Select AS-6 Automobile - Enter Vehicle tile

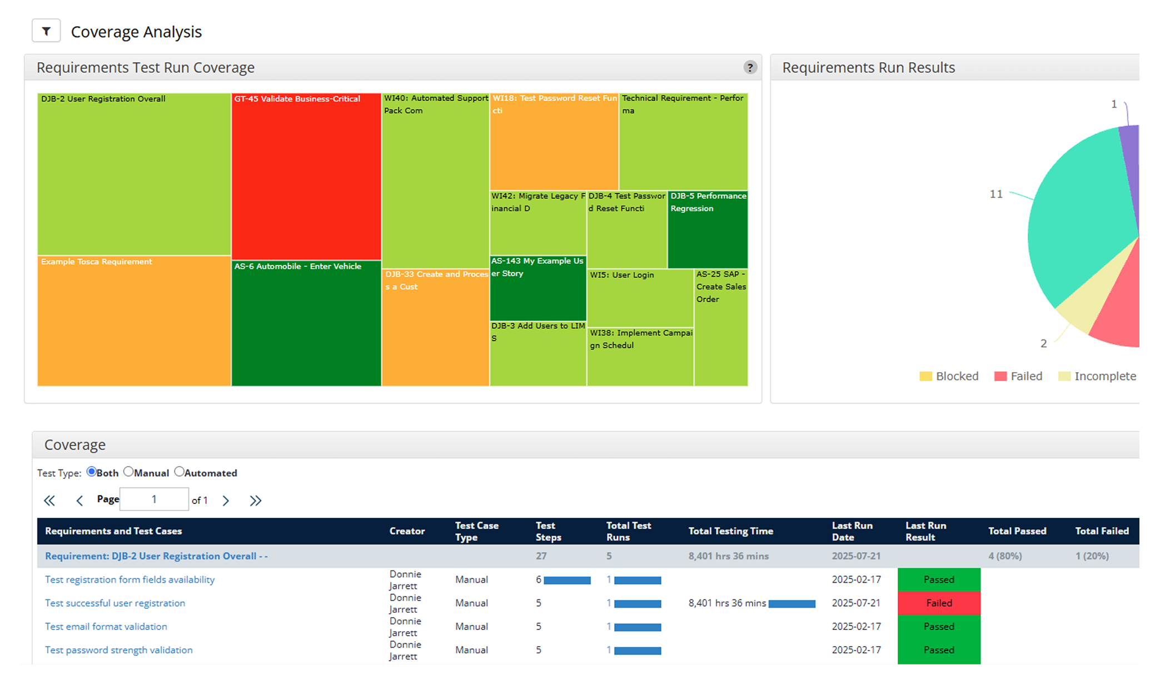pyautogui.click(x=306, y=323)
